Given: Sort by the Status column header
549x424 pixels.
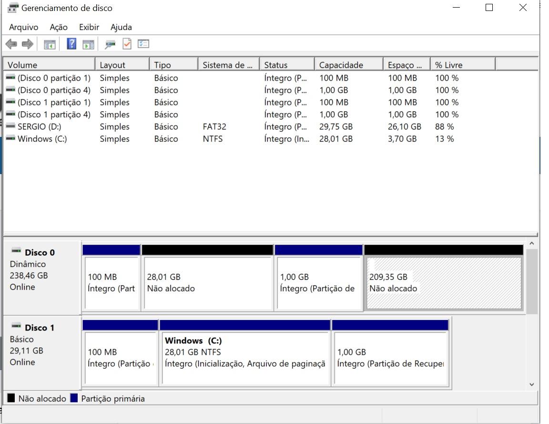Looking at the screenshot, I should pos(287,65).
